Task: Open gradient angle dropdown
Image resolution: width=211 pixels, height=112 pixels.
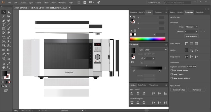Action: click(154, 58)
